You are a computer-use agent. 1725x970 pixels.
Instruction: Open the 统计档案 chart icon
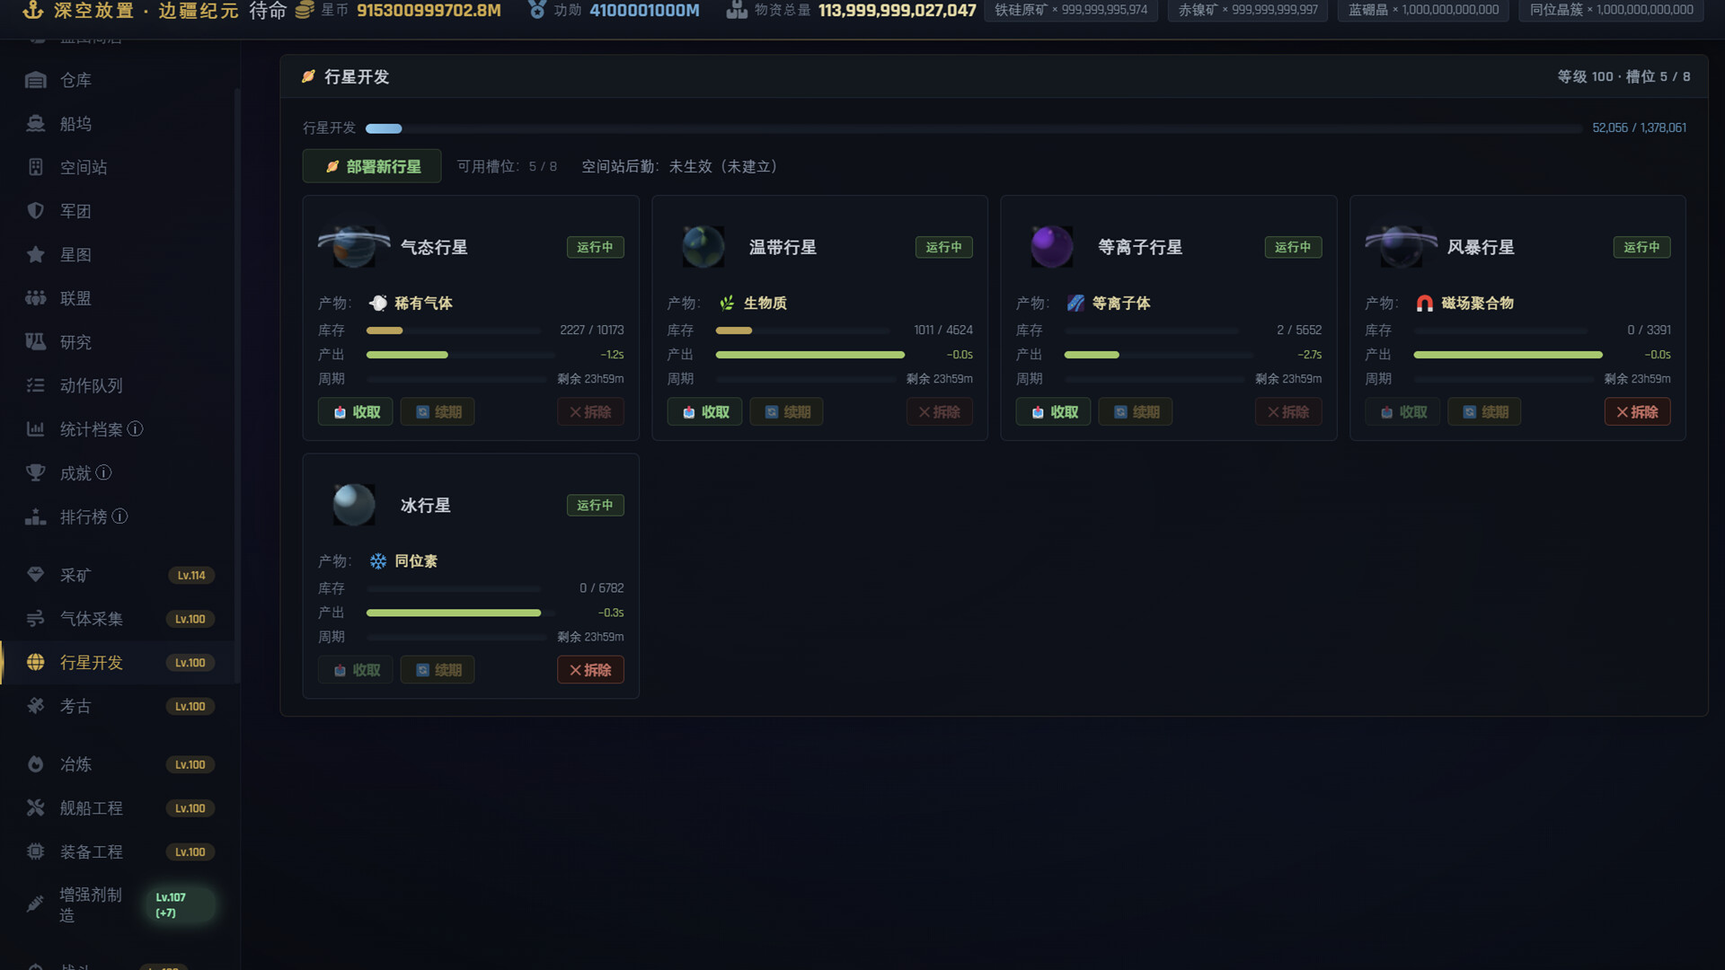point(35,429)
